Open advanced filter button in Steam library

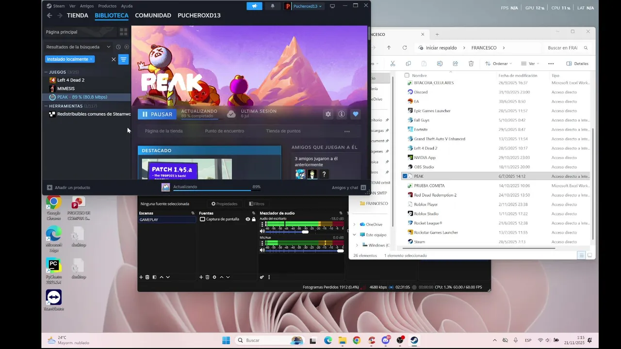click(x=124, y=59)
